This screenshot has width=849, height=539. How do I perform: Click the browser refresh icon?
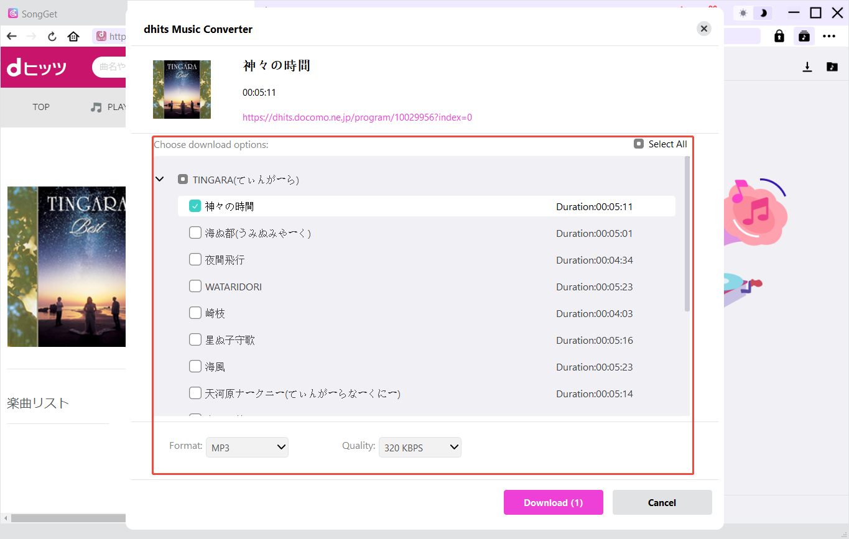click(52, 36)
